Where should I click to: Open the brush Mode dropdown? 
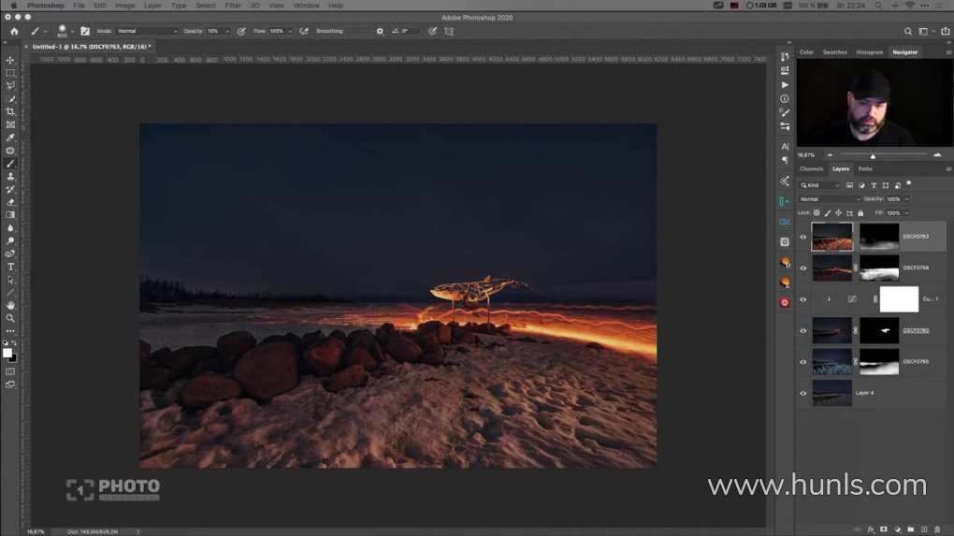[146, 31]
